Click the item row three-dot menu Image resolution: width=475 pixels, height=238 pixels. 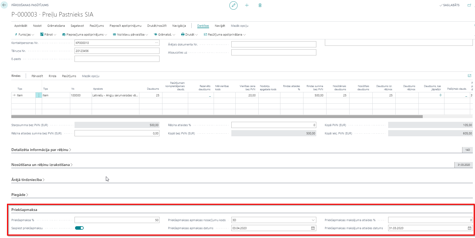click(x=39, y=95)
